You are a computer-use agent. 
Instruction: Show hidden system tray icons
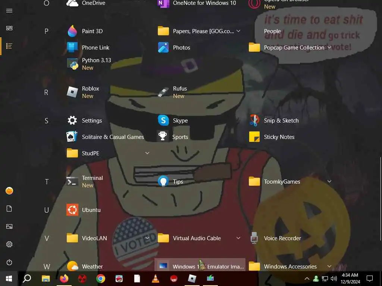tap(307, 279)
